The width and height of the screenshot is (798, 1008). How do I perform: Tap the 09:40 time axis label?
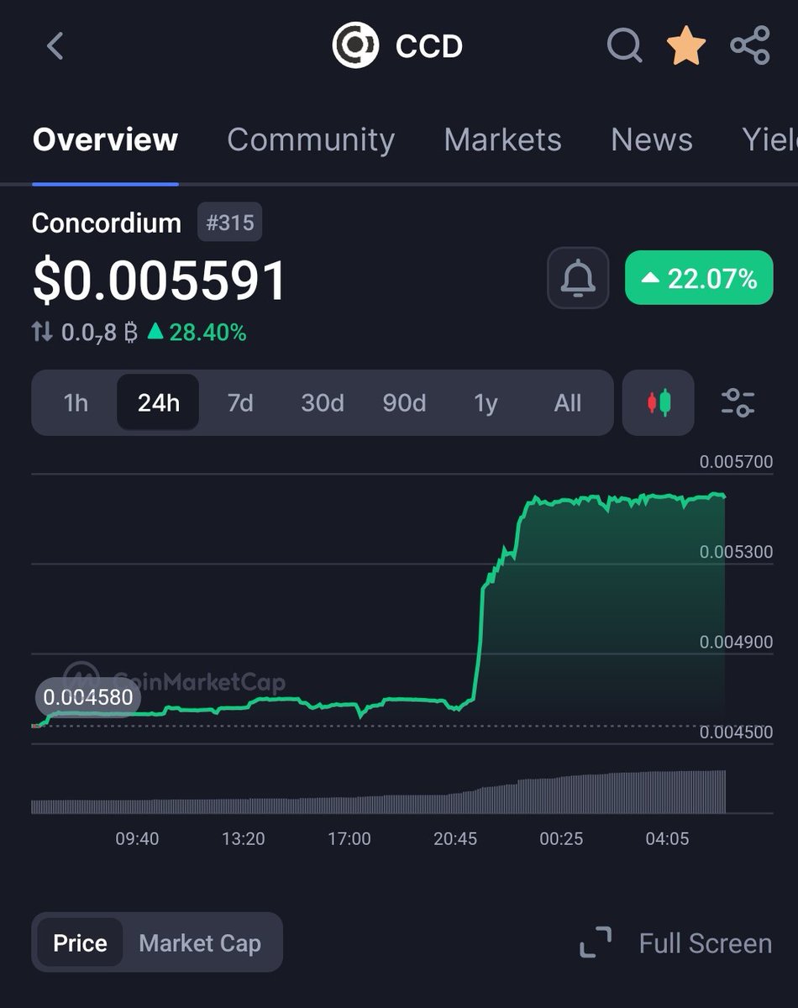pos(137,838)
